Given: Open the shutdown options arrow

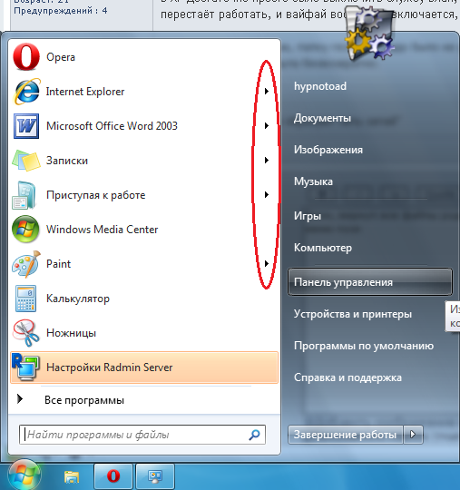Looking at the screenshot, I should click(x=413, y=435).
